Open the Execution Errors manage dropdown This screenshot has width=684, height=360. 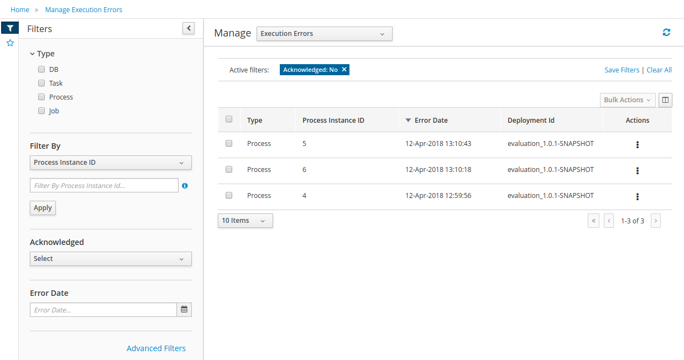324,34
